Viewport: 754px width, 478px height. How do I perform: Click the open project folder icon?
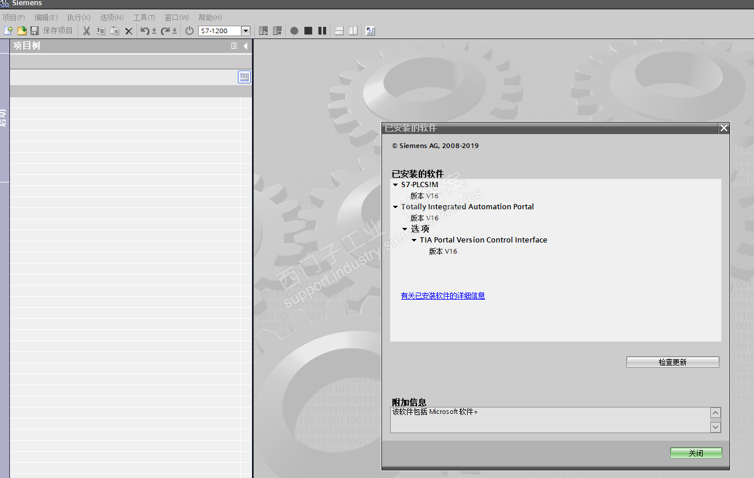click(22, 31)
